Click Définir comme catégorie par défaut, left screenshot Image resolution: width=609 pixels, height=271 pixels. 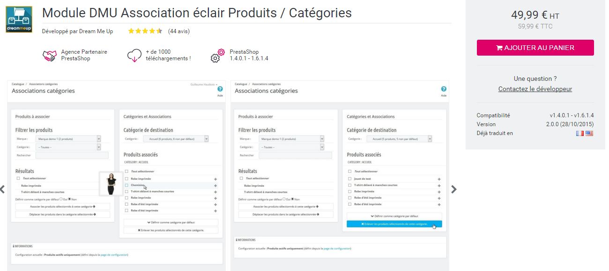(x=171, y=222)
